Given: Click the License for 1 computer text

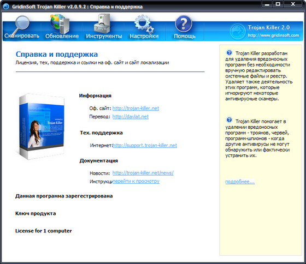Looking at the screenshot, I should pyautogui.click(x=44, y=231).
